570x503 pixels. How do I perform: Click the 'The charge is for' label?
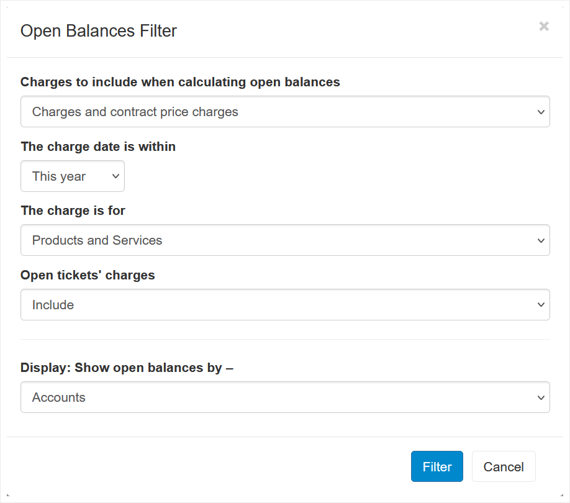[73, 211]
